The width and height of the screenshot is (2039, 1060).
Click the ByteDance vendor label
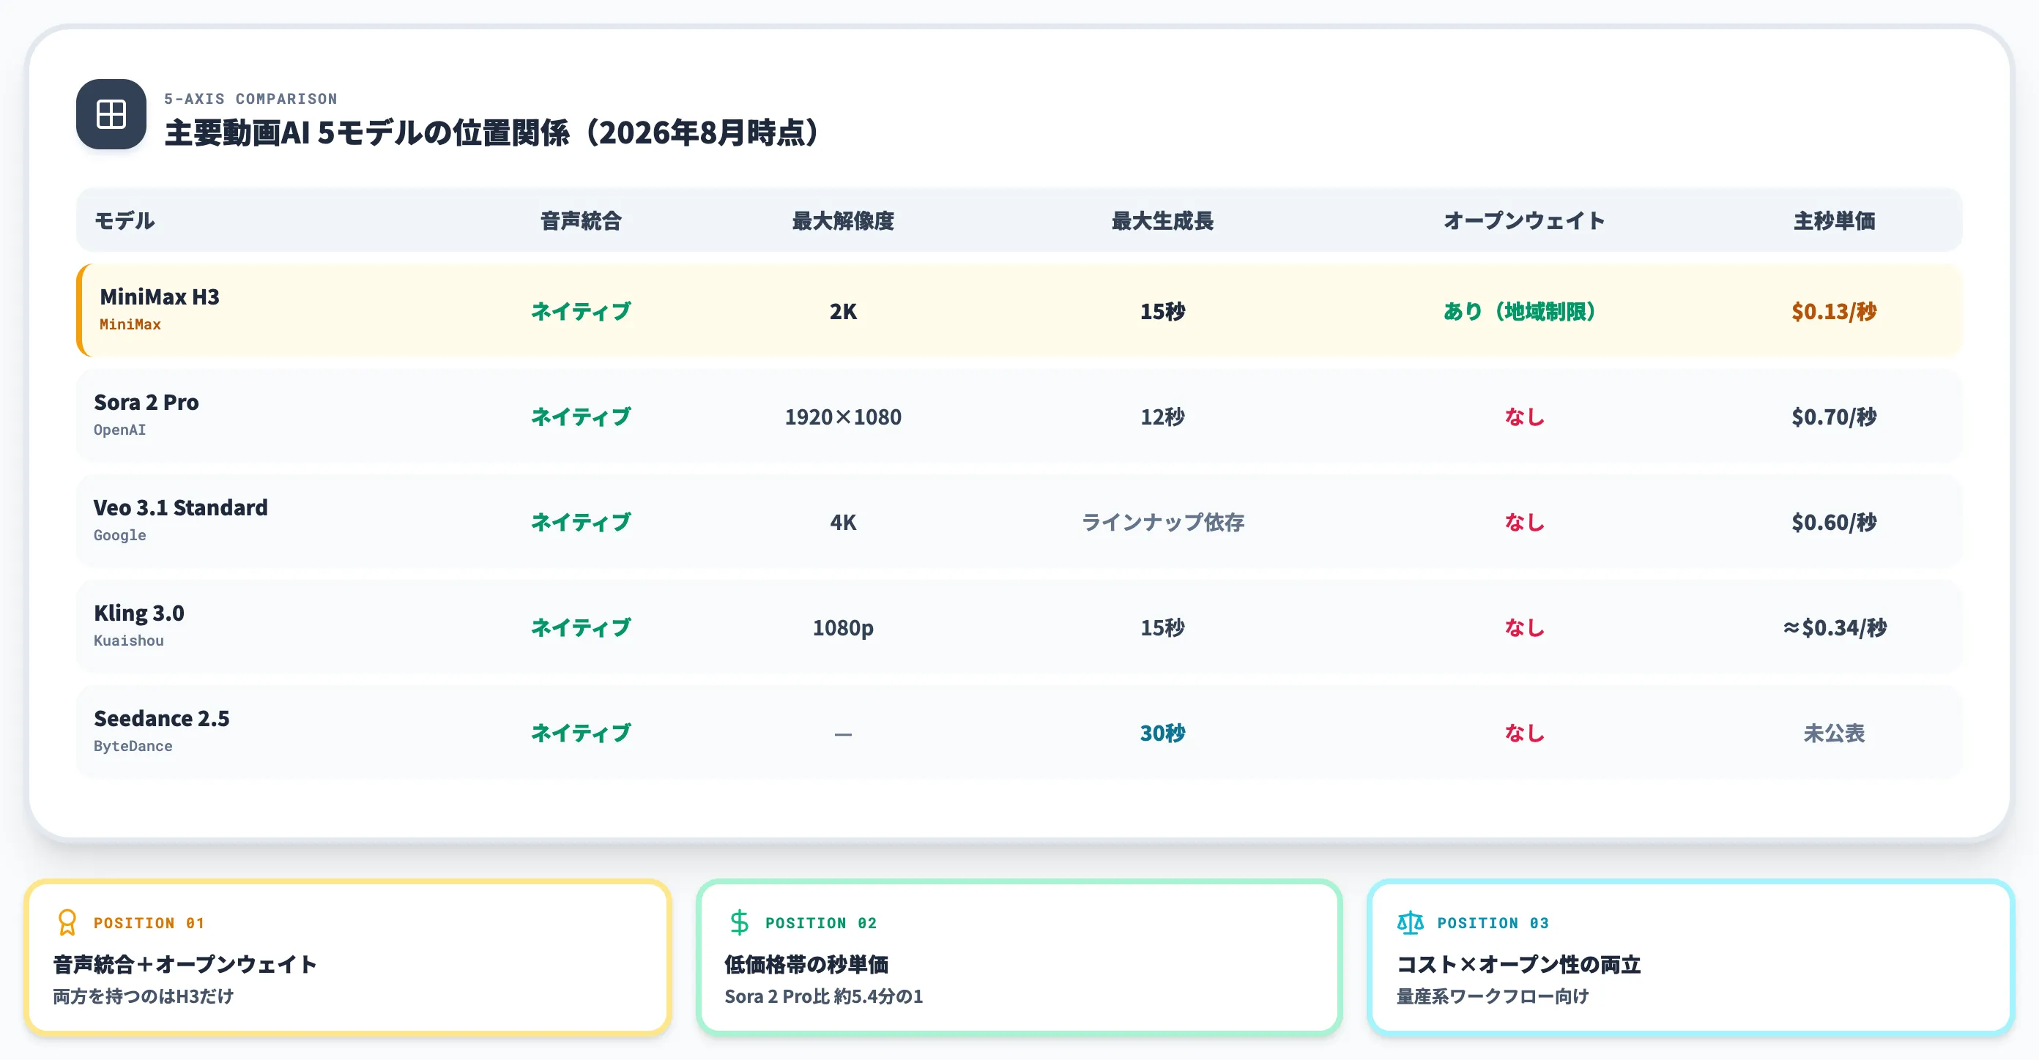tap(133, 746)
